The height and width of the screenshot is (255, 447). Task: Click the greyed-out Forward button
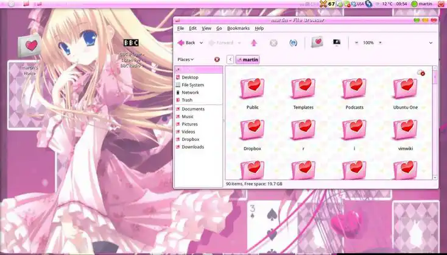point(220,43)
